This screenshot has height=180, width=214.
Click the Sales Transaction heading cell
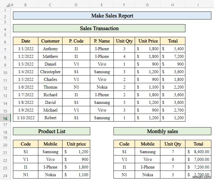pos(99,28)
